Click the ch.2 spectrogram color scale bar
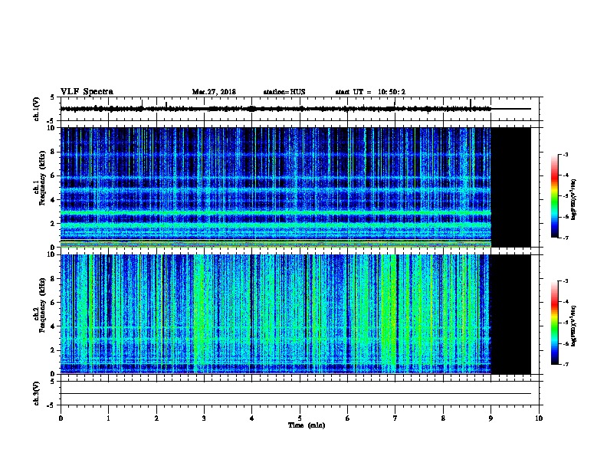607x469 pixels. tap(554, 323)
